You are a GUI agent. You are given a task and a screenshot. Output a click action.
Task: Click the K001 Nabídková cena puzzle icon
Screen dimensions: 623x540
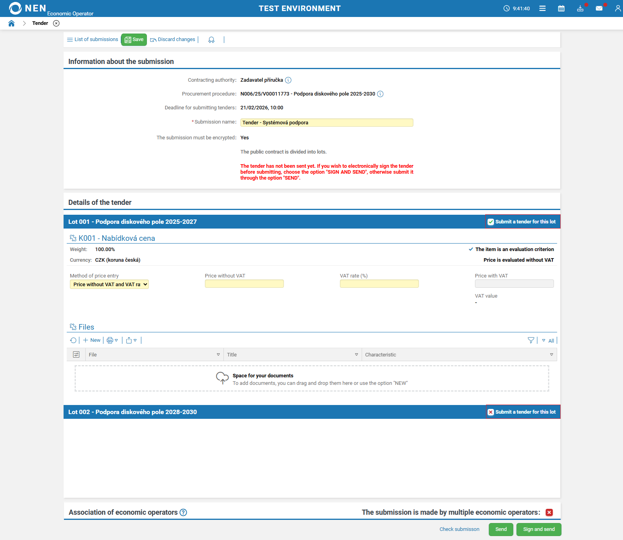click(x=73, y=238)
